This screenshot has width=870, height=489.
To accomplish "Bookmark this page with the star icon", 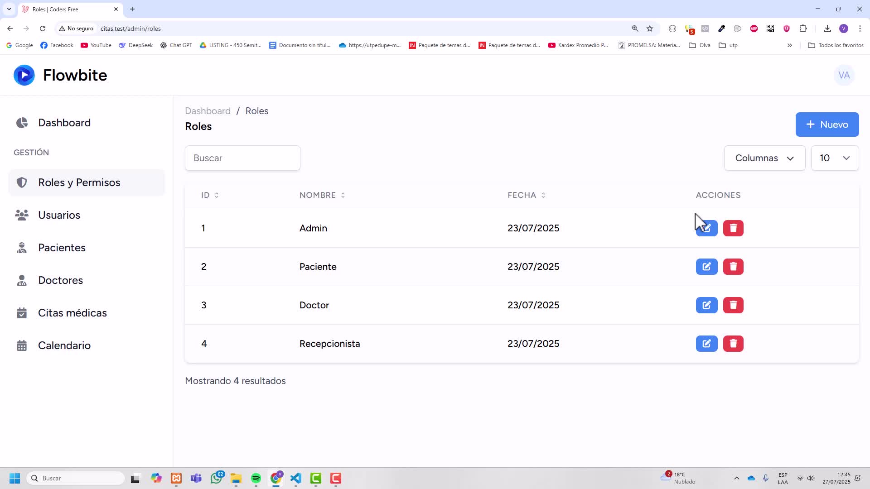I will [x=650, y=29].
